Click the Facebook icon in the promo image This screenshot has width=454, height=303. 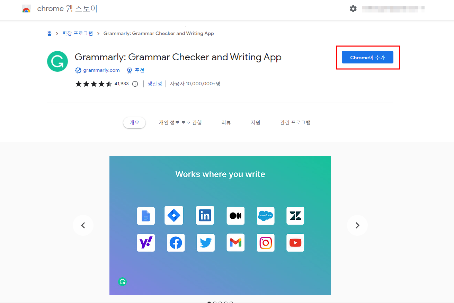pos(176,242)
